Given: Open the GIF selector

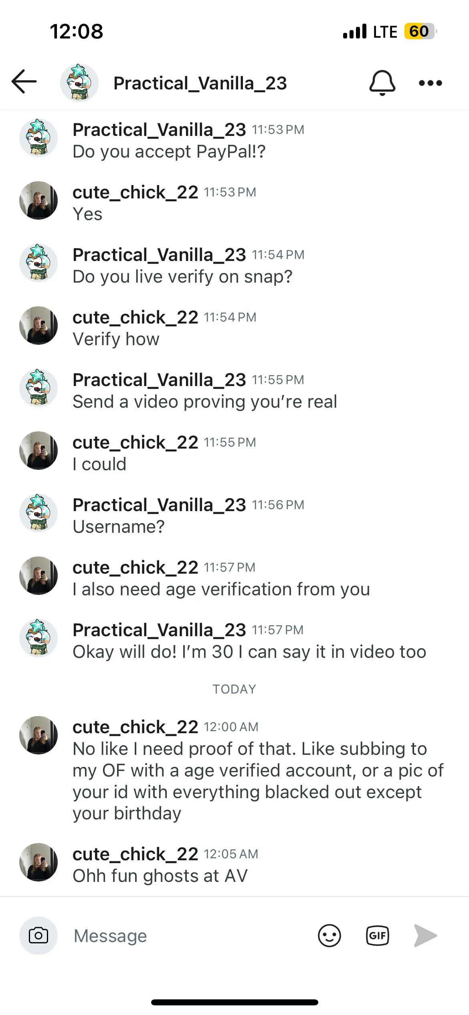Looking at the screenshot, I should coord(377,936).
